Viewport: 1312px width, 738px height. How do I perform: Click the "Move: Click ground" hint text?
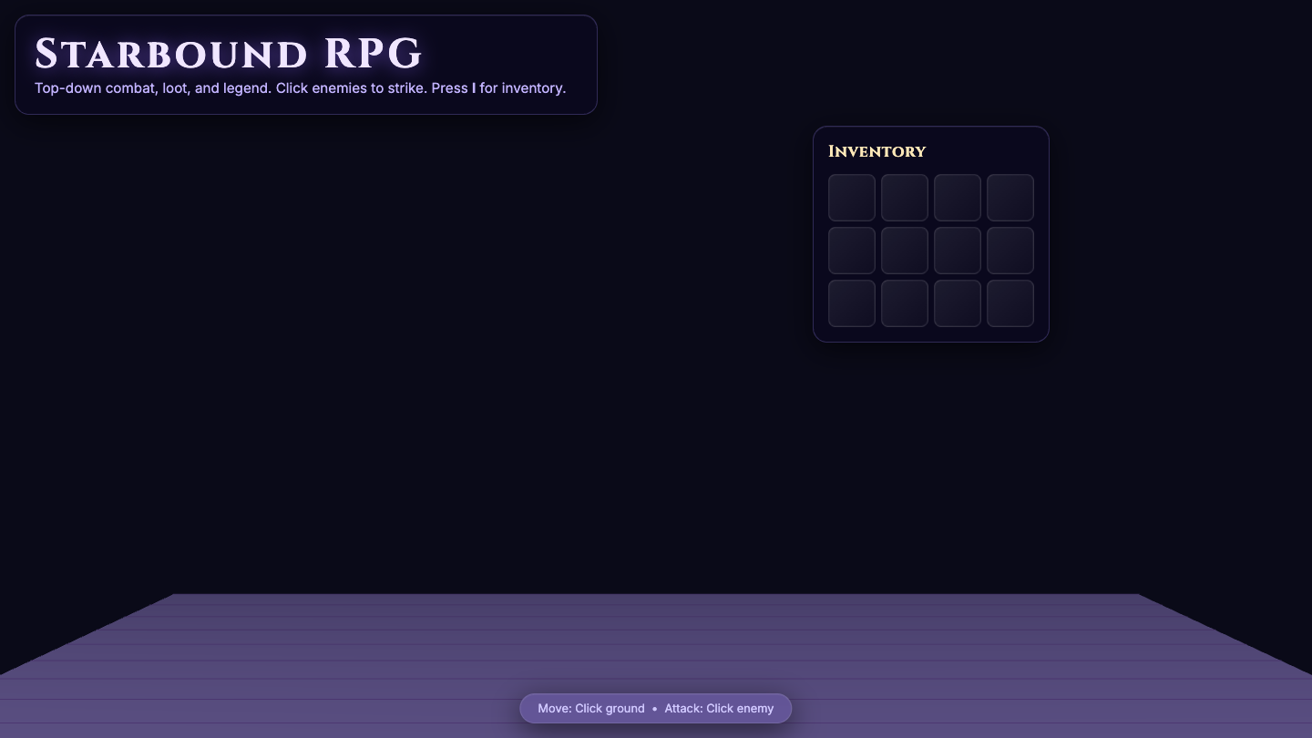tap(591, 709)
